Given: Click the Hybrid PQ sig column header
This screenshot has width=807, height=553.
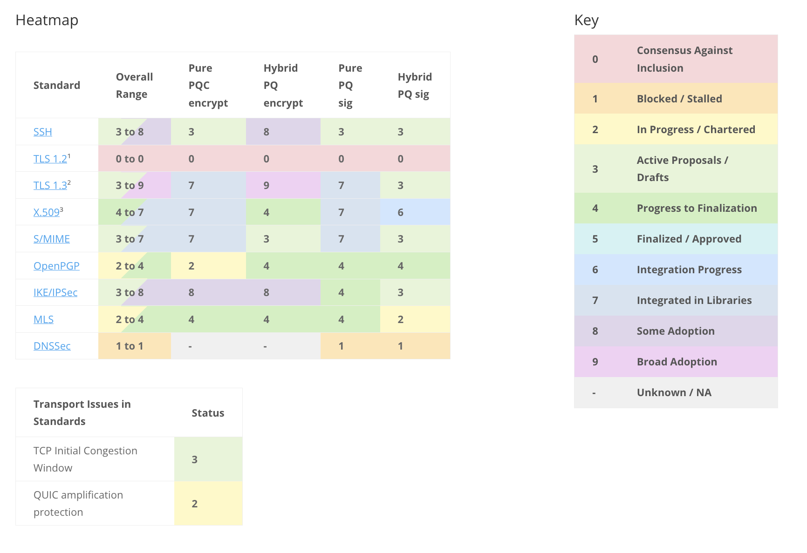Looking at the screenshot, I should click(x=415, y=85).
